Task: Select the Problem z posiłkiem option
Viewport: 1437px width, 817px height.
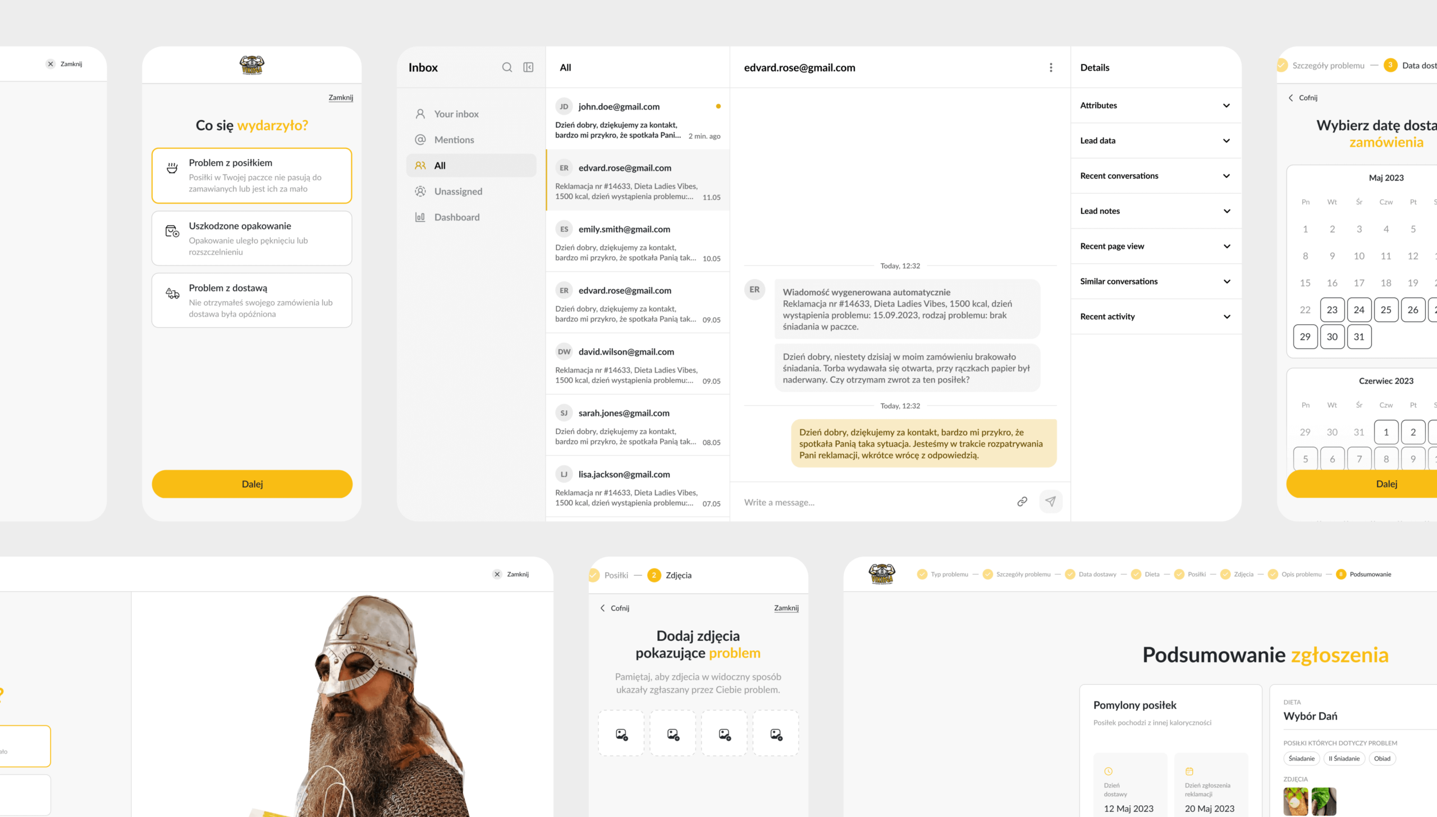Action: click(x=251, y=176)
